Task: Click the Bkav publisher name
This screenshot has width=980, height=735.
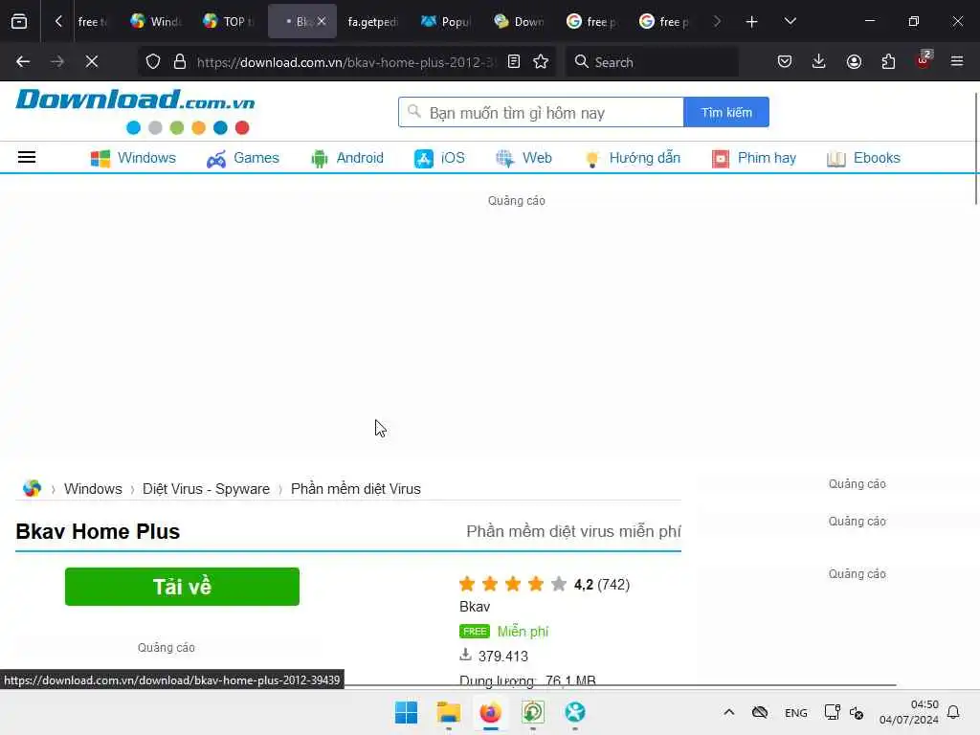Action: 475,606
